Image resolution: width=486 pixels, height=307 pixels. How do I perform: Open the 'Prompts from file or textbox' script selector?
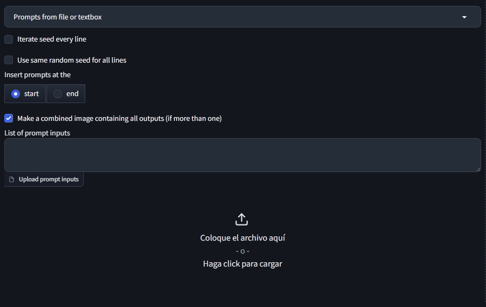[x=242, y=17]
